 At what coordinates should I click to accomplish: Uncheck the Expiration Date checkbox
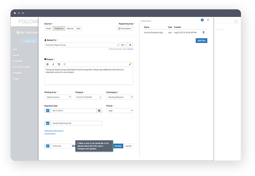[x=48, y=111]
